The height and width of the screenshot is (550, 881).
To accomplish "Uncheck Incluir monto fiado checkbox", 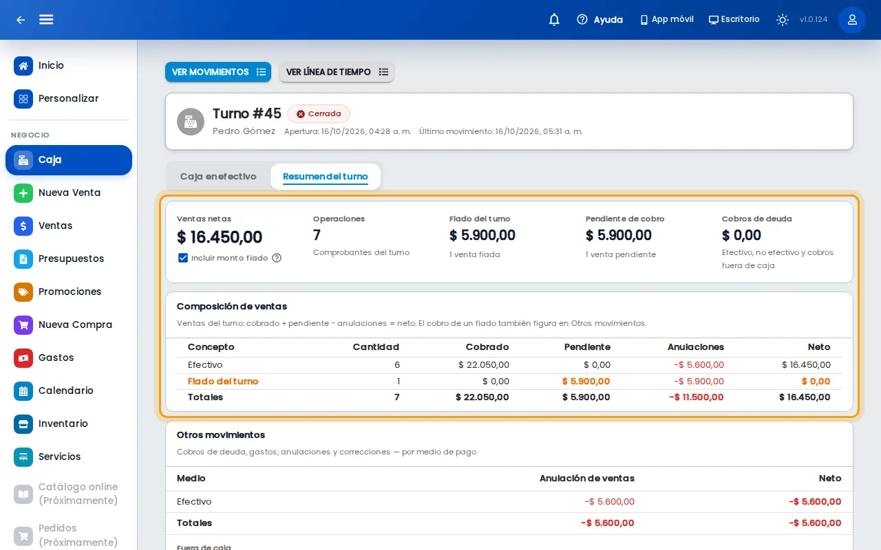I will tap(183, 258).
